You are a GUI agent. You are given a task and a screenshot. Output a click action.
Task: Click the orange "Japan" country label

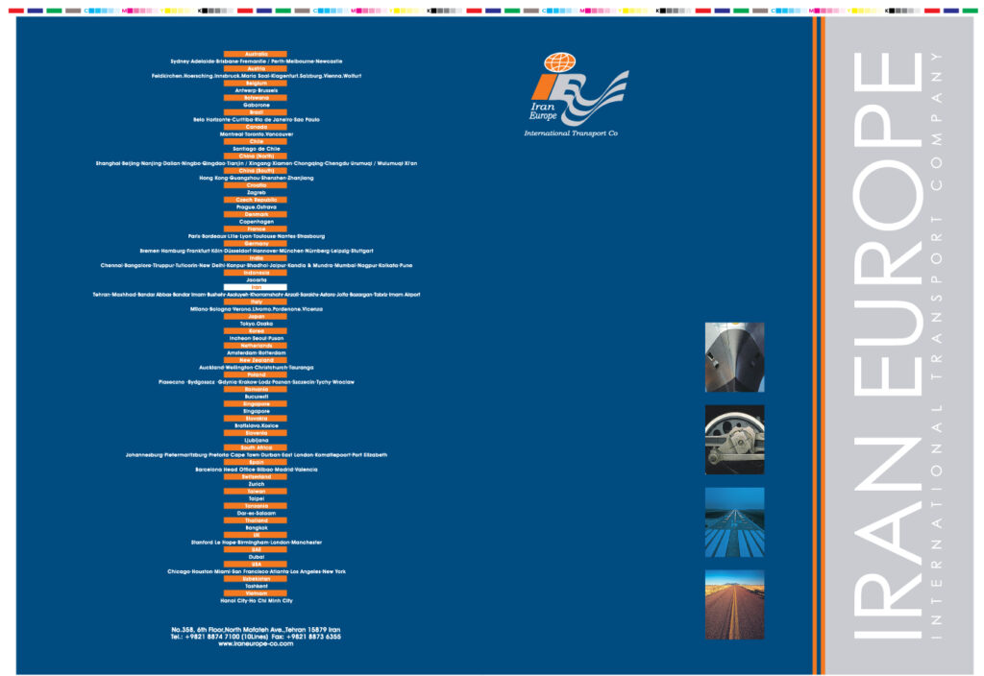pyautogui.click(x=256, y=316)
